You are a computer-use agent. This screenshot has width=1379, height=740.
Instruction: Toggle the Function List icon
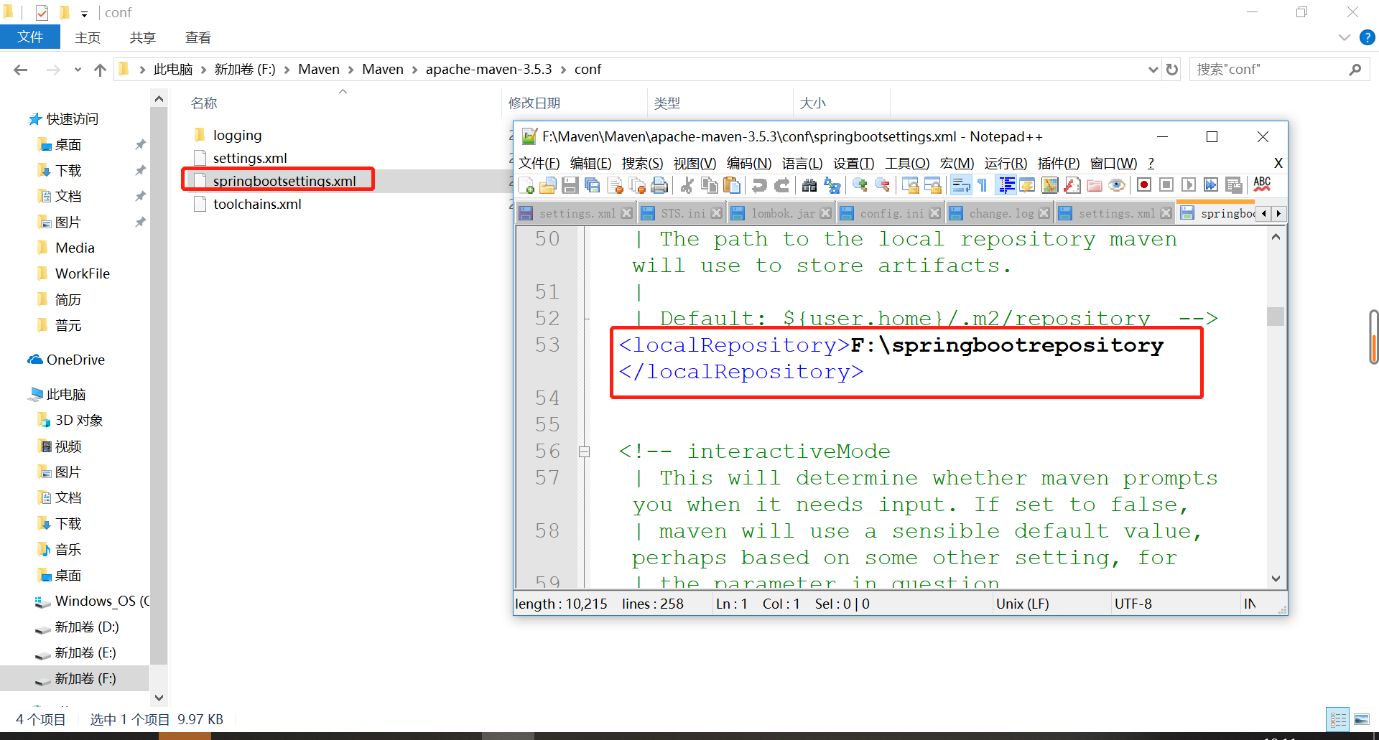[1072, 186]
